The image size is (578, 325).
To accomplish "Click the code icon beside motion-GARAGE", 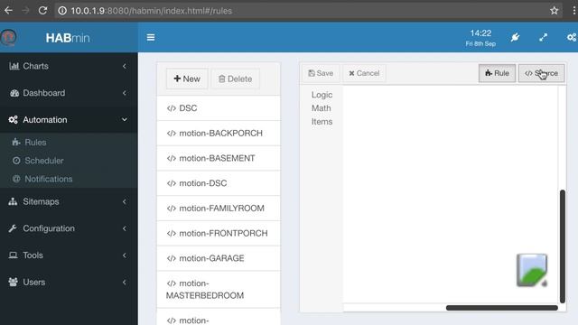I will (171, 258).
